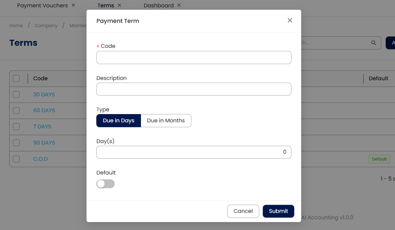Switch to the Payment Vouchers tab
The width and height of the screenshot is (395, 230).
(x=42, y=5)
